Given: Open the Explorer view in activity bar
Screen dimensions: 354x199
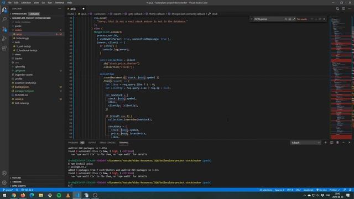Looking at the screenshot, I should 4,10.
